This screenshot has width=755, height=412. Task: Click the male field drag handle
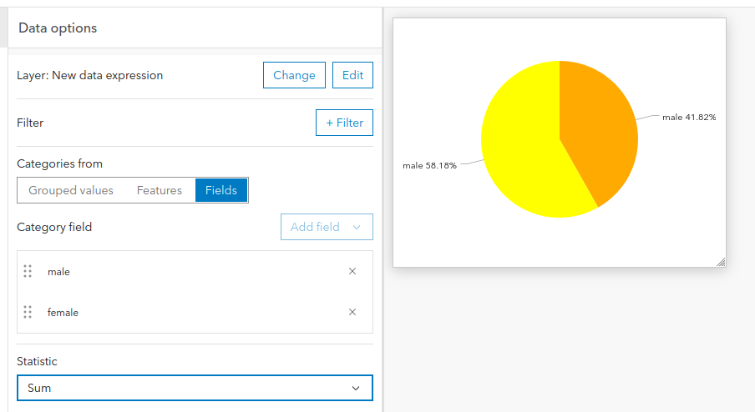click(28, 271)
